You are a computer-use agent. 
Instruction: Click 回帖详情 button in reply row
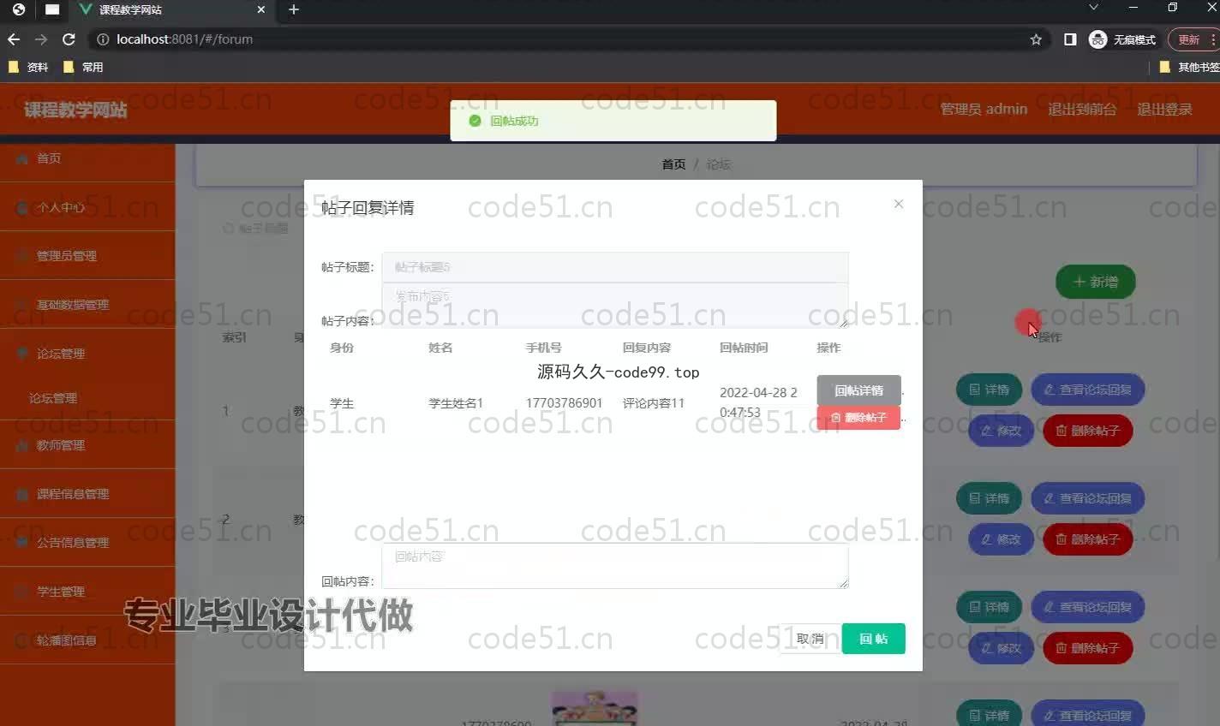coord(858,390)
